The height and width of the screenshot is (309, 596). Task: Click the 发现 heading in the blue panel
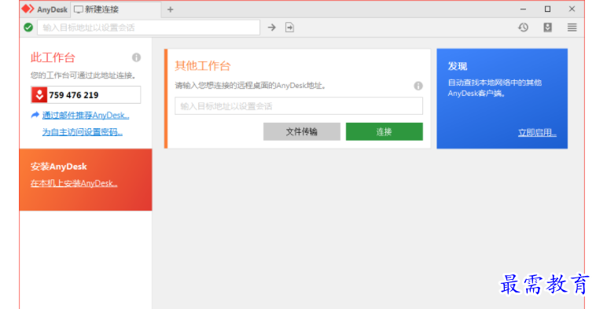(x=458, y=66)
